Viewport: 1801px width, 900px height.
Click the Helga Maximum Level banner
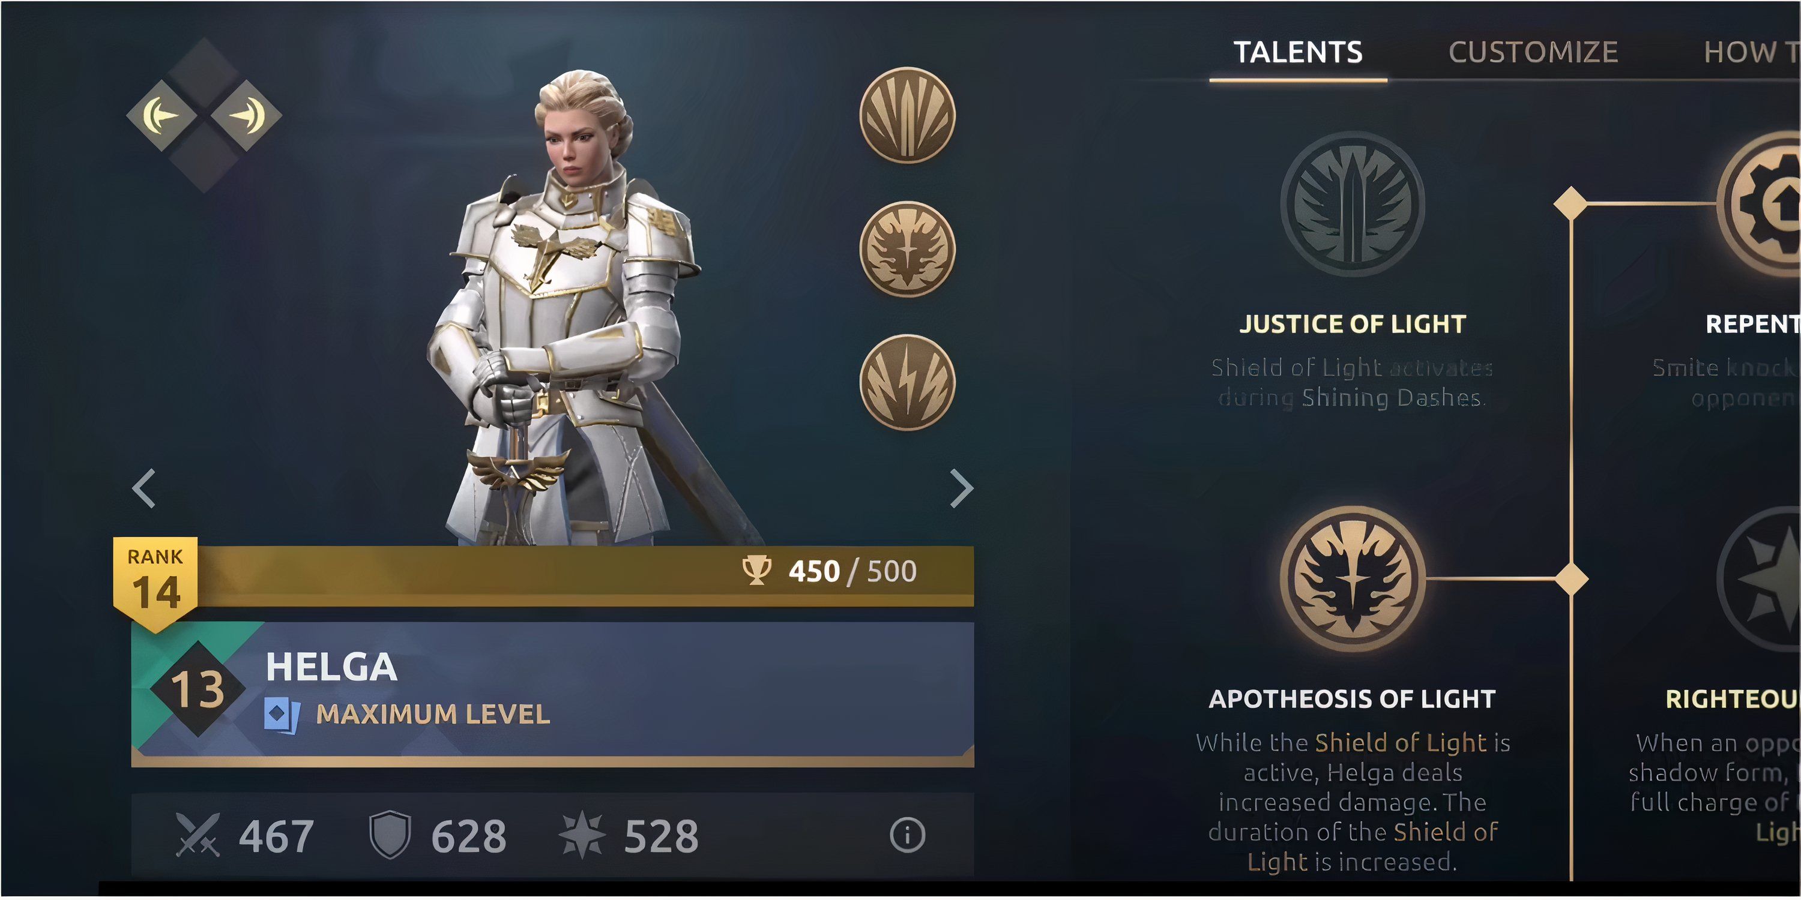point(552,692)
